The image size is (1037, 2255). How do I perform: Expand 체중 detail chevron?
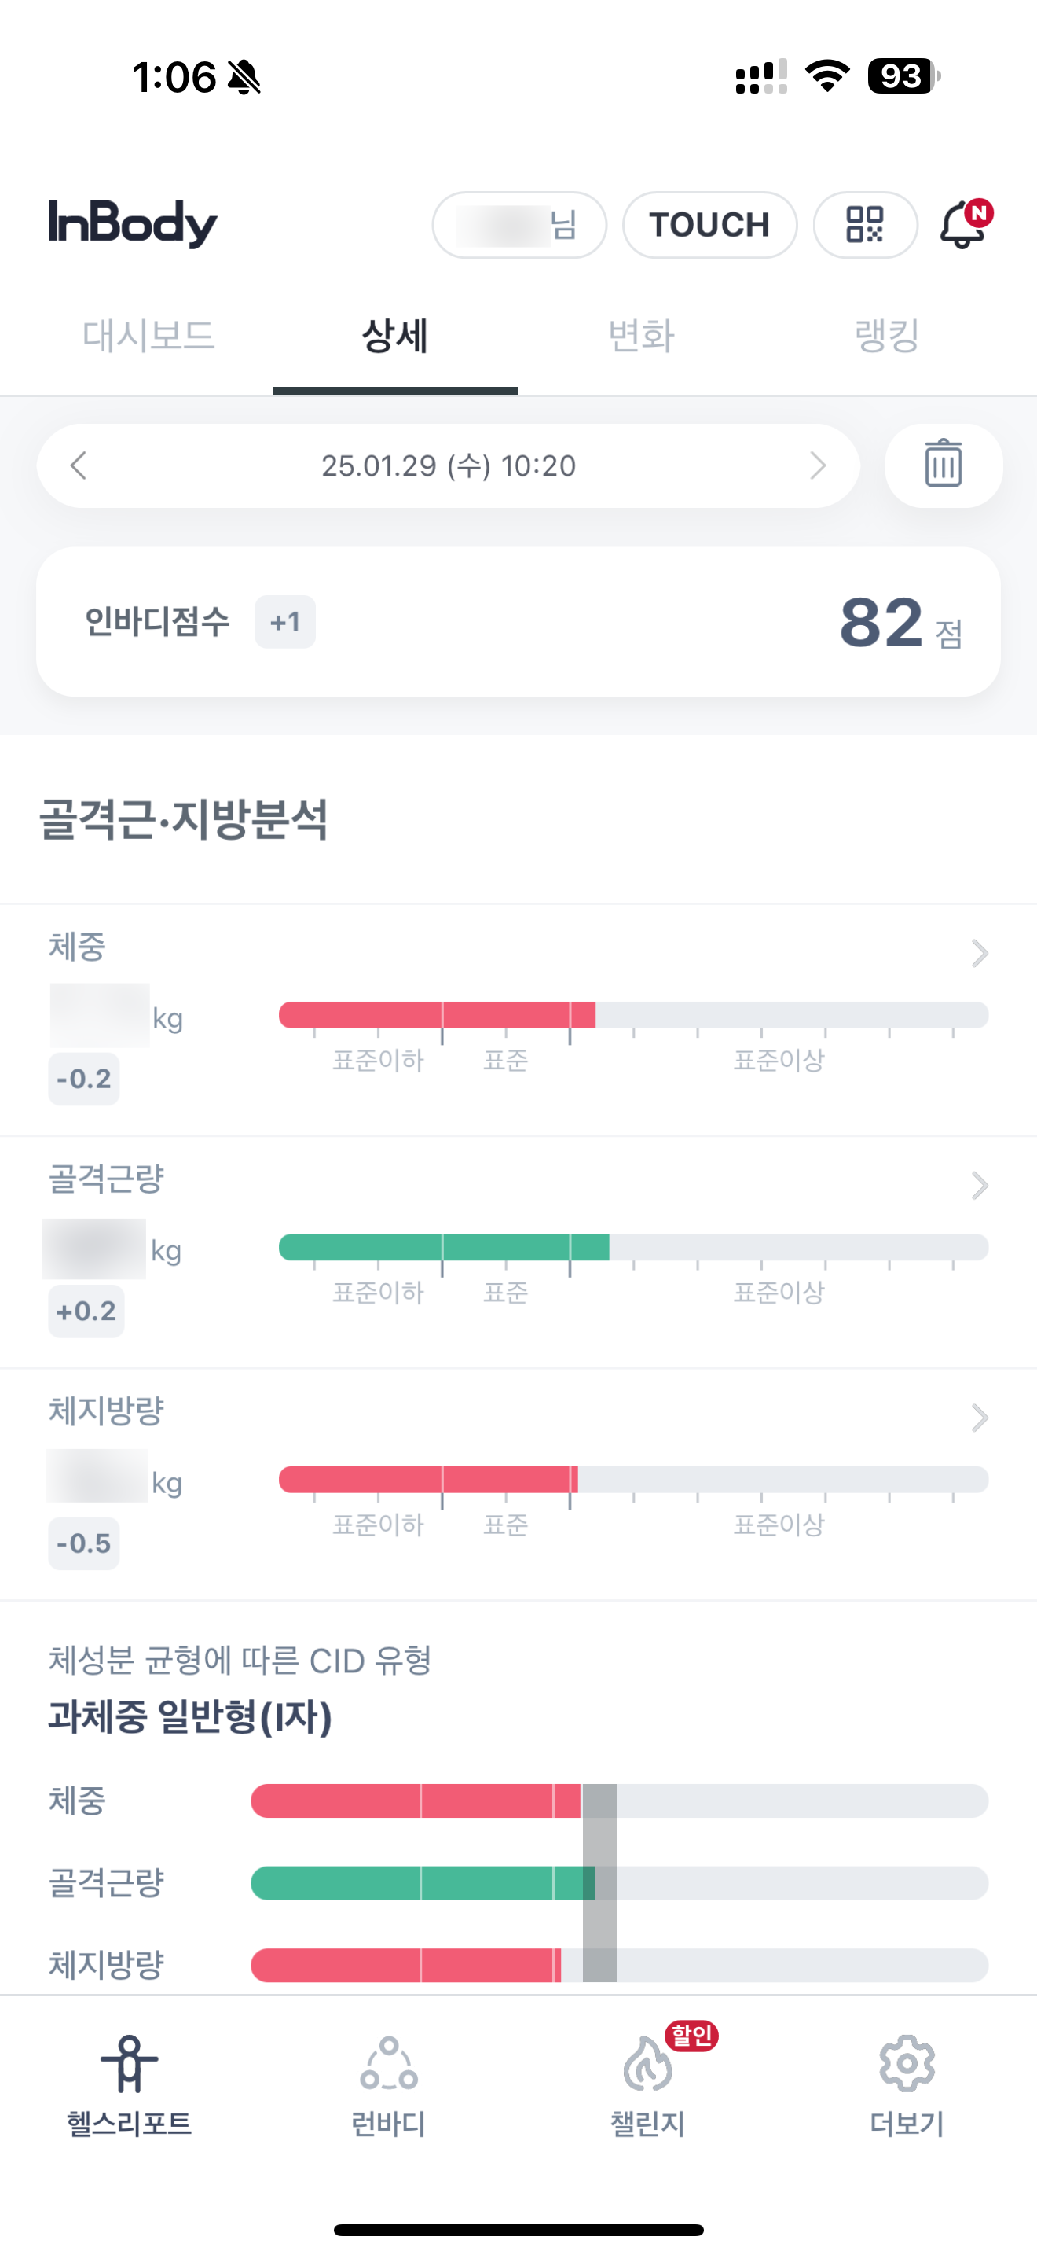click(980, 952)
